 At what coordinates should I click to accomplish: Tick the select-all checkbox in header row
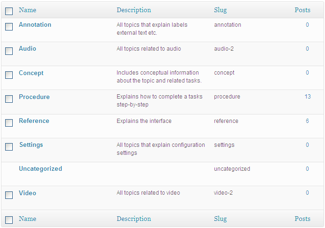(9, 11)
